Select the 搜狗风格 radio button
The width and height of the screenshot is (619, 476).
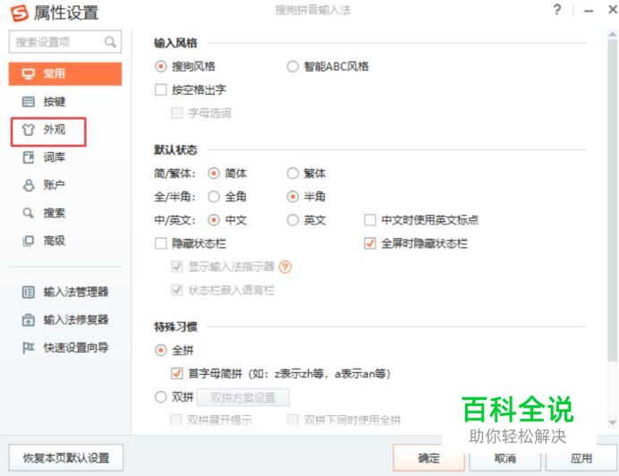pyautogui.click(x=161, y=66)
